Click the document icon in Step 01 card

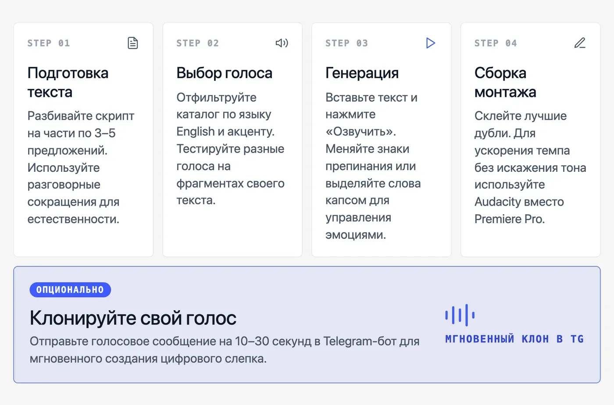tap(133, 43)
